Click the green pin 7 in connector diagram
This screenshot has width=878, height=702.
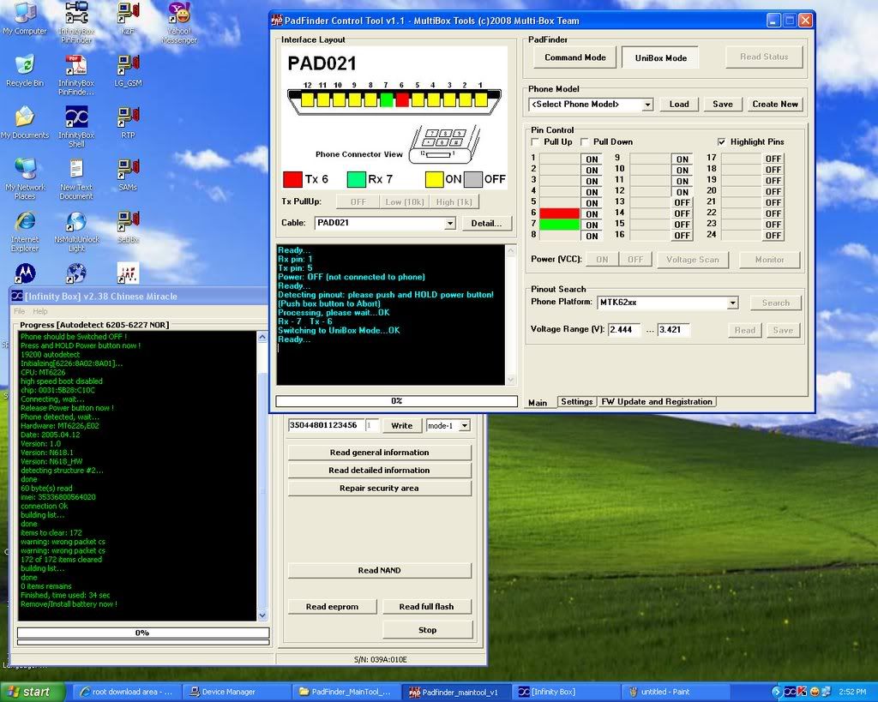point(387,99)
